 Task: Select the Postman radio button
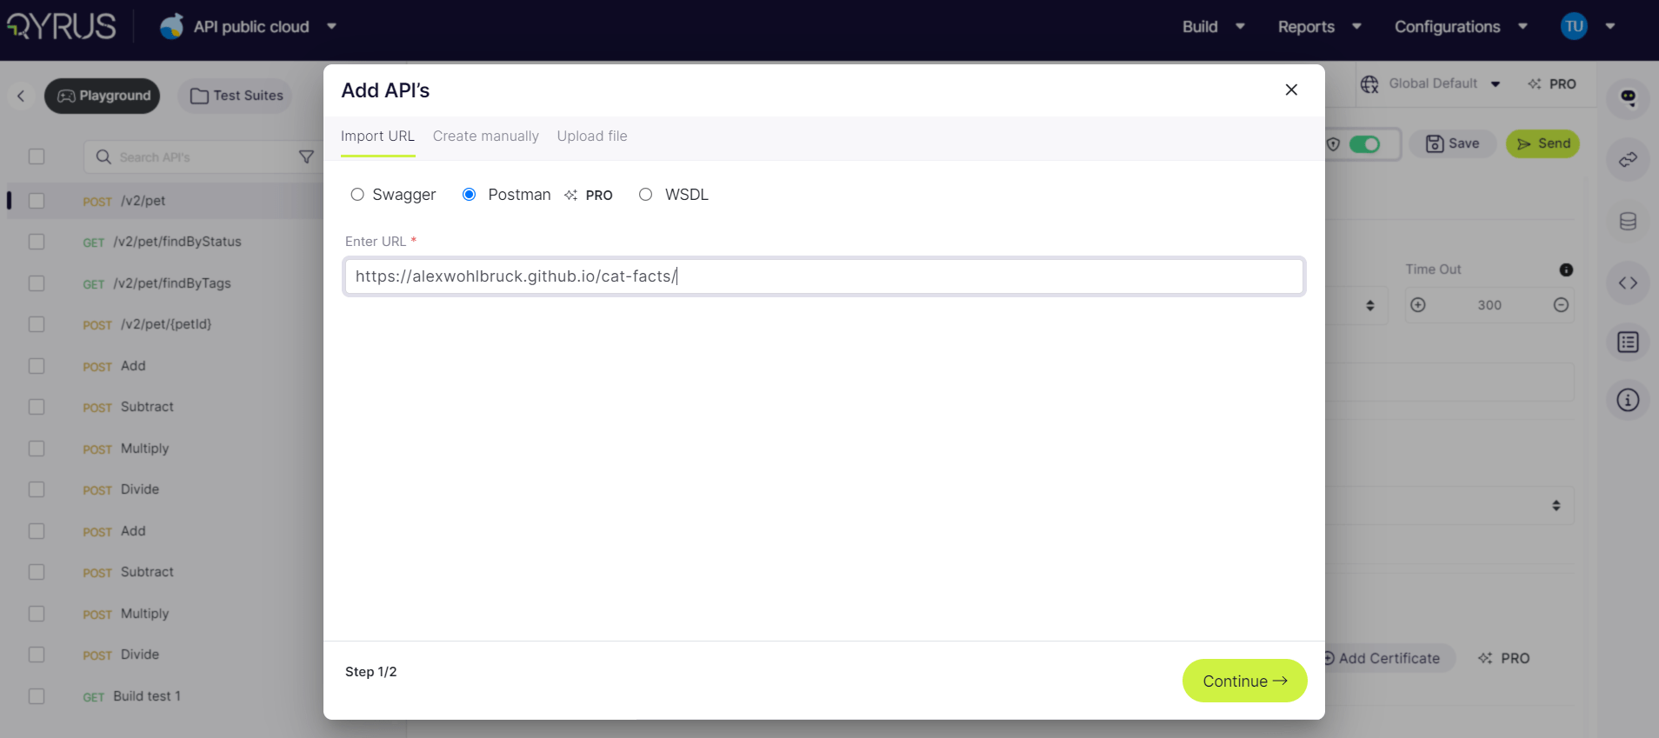point(470,195)
